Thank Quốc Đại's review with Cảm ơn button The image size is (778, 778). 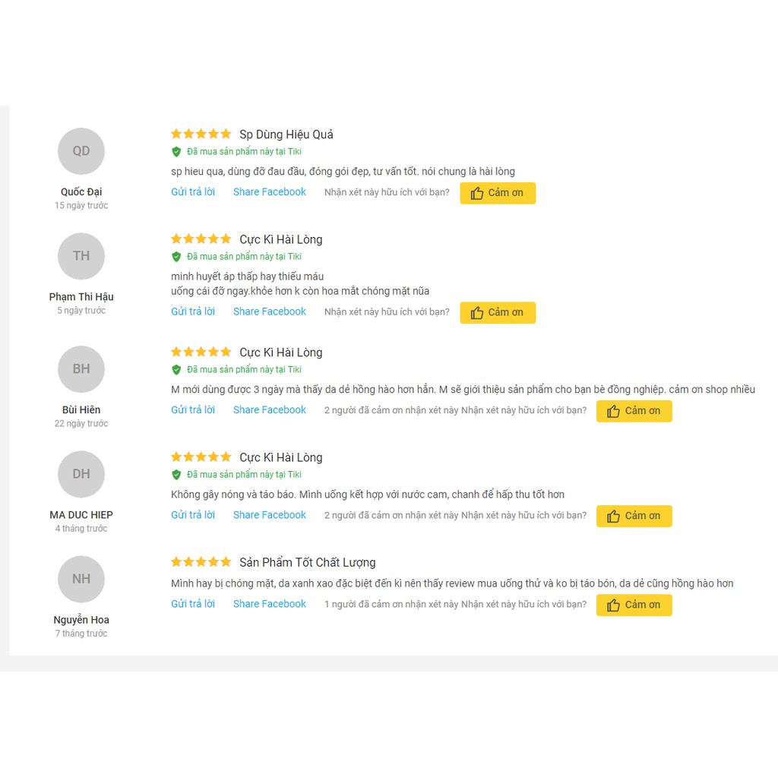[498, 193]
